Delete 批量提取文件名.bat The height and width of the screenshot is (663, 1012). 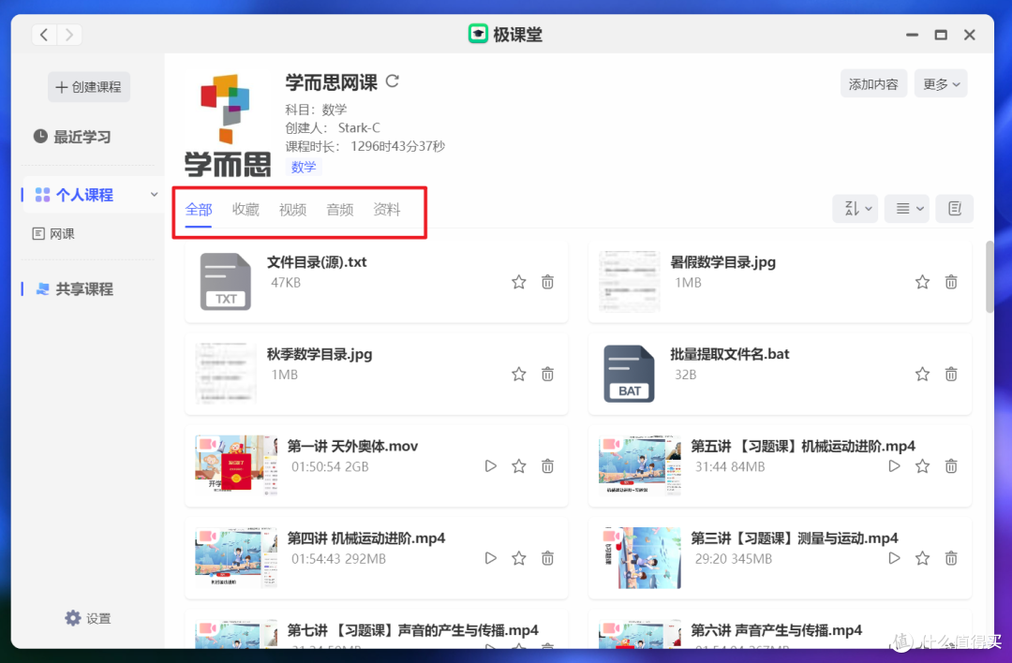point(951,374)
